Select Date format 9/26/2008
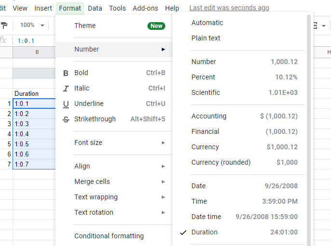This screenshot has height=246, width=331. pos(240,186)
